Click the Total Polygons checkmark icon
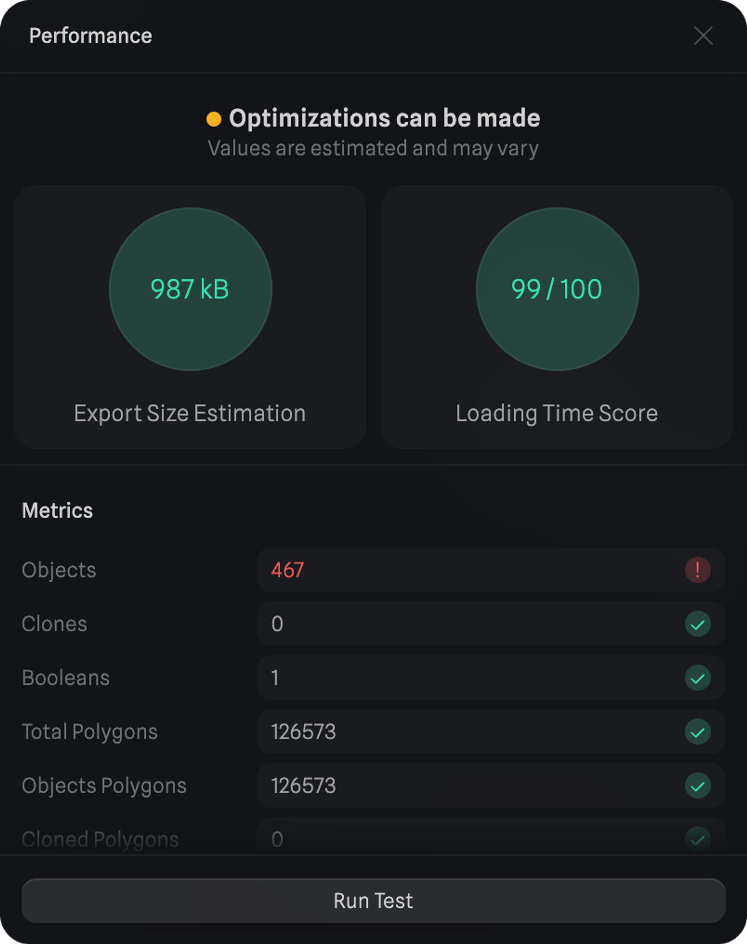The height and width of the screenshot is (944, 747). click(697, 732)
